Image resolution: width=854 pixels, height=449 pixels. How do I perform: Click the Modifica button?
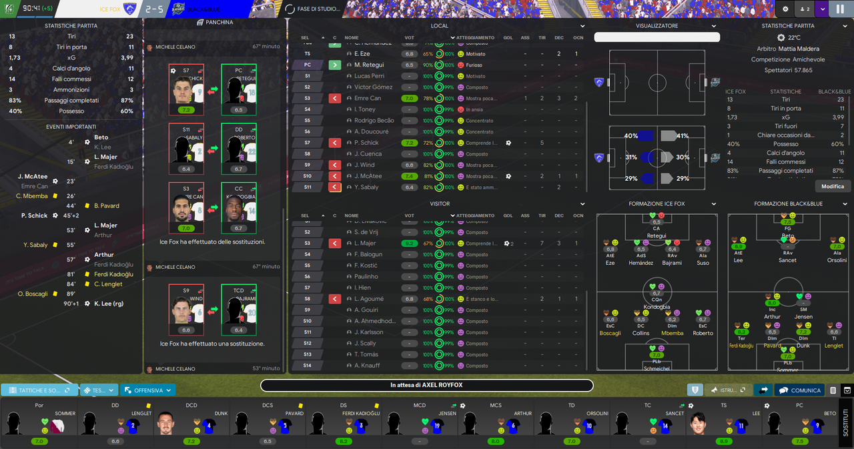pyautogui.click(x=833, y=186)
